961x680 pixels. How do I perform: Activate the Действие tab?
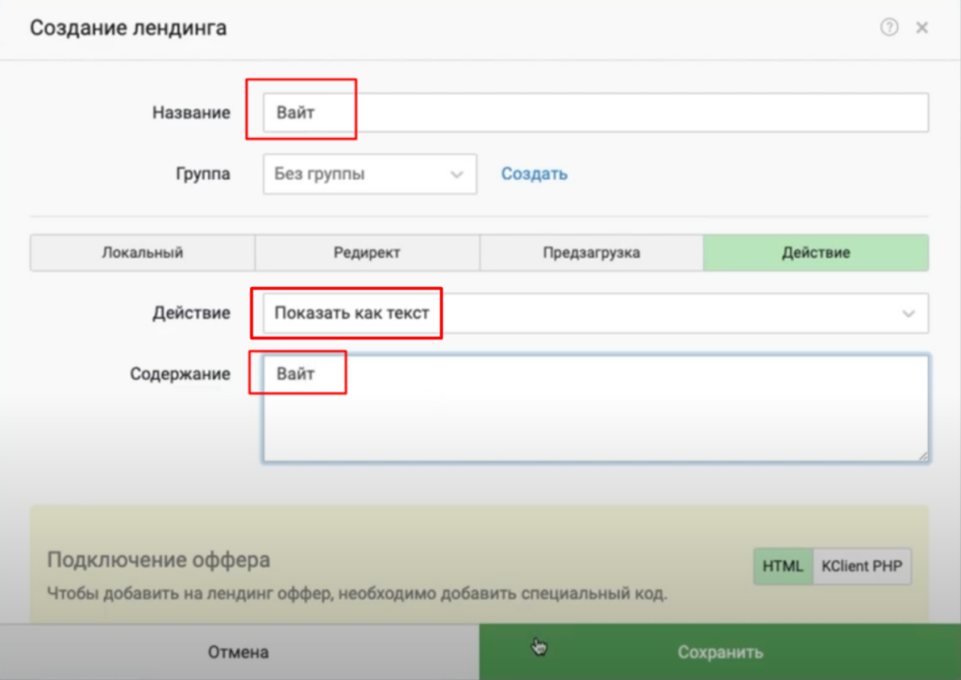pyautogui.click(x=816, y=252)
